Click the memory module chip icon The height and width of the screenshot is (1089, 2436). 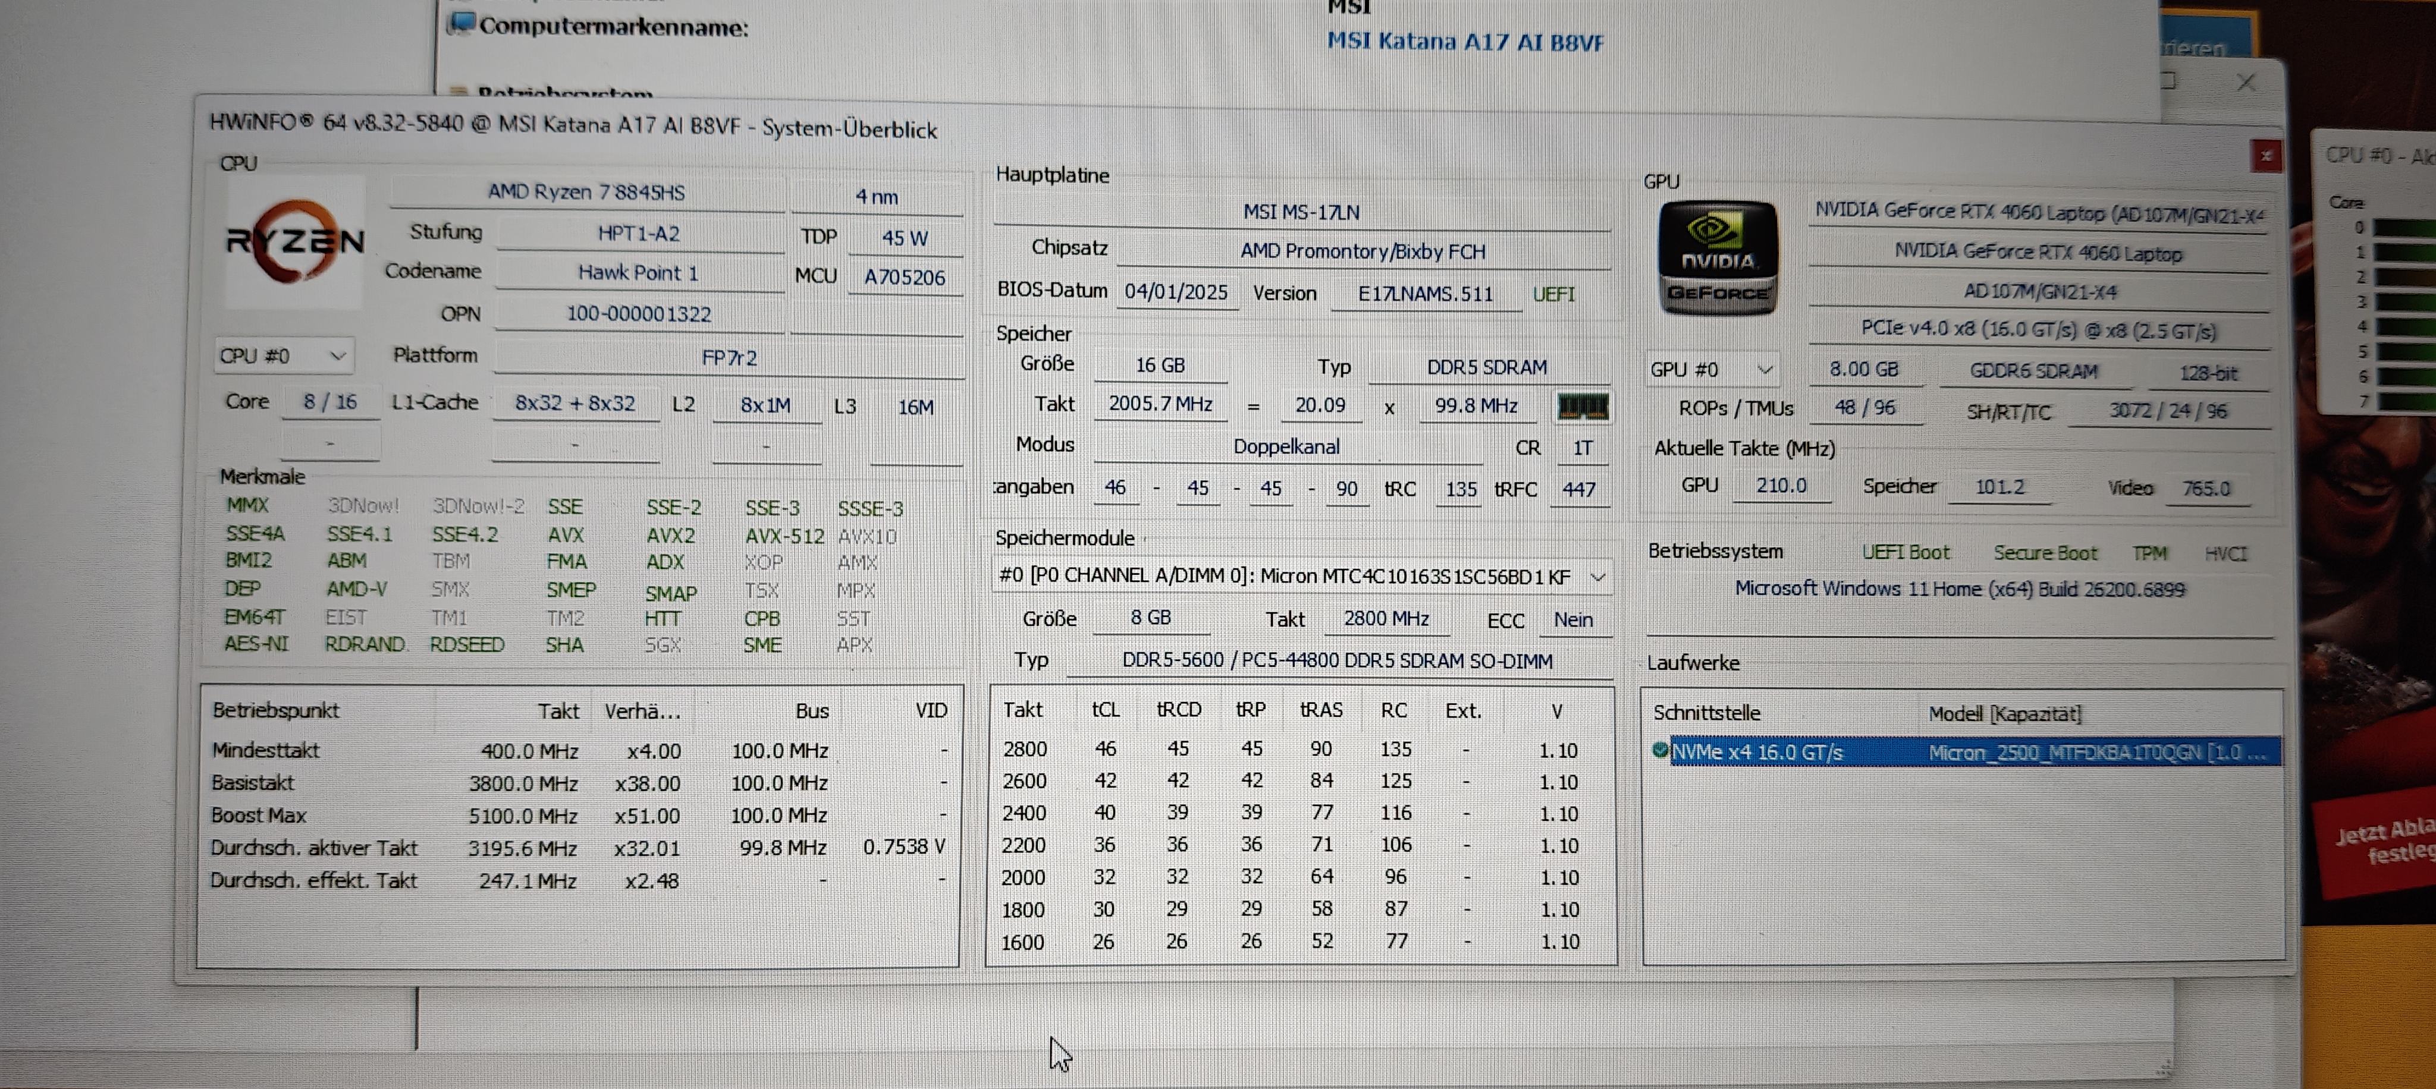pos(1582,407)
